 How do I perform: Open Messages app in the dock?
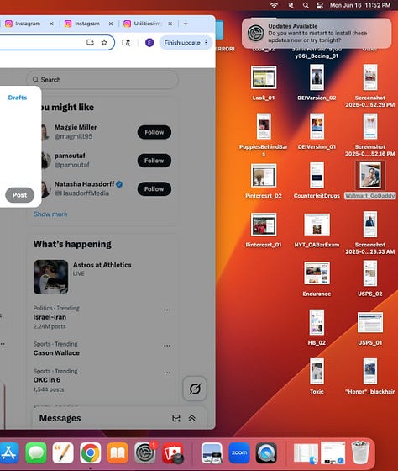(36, 452)
